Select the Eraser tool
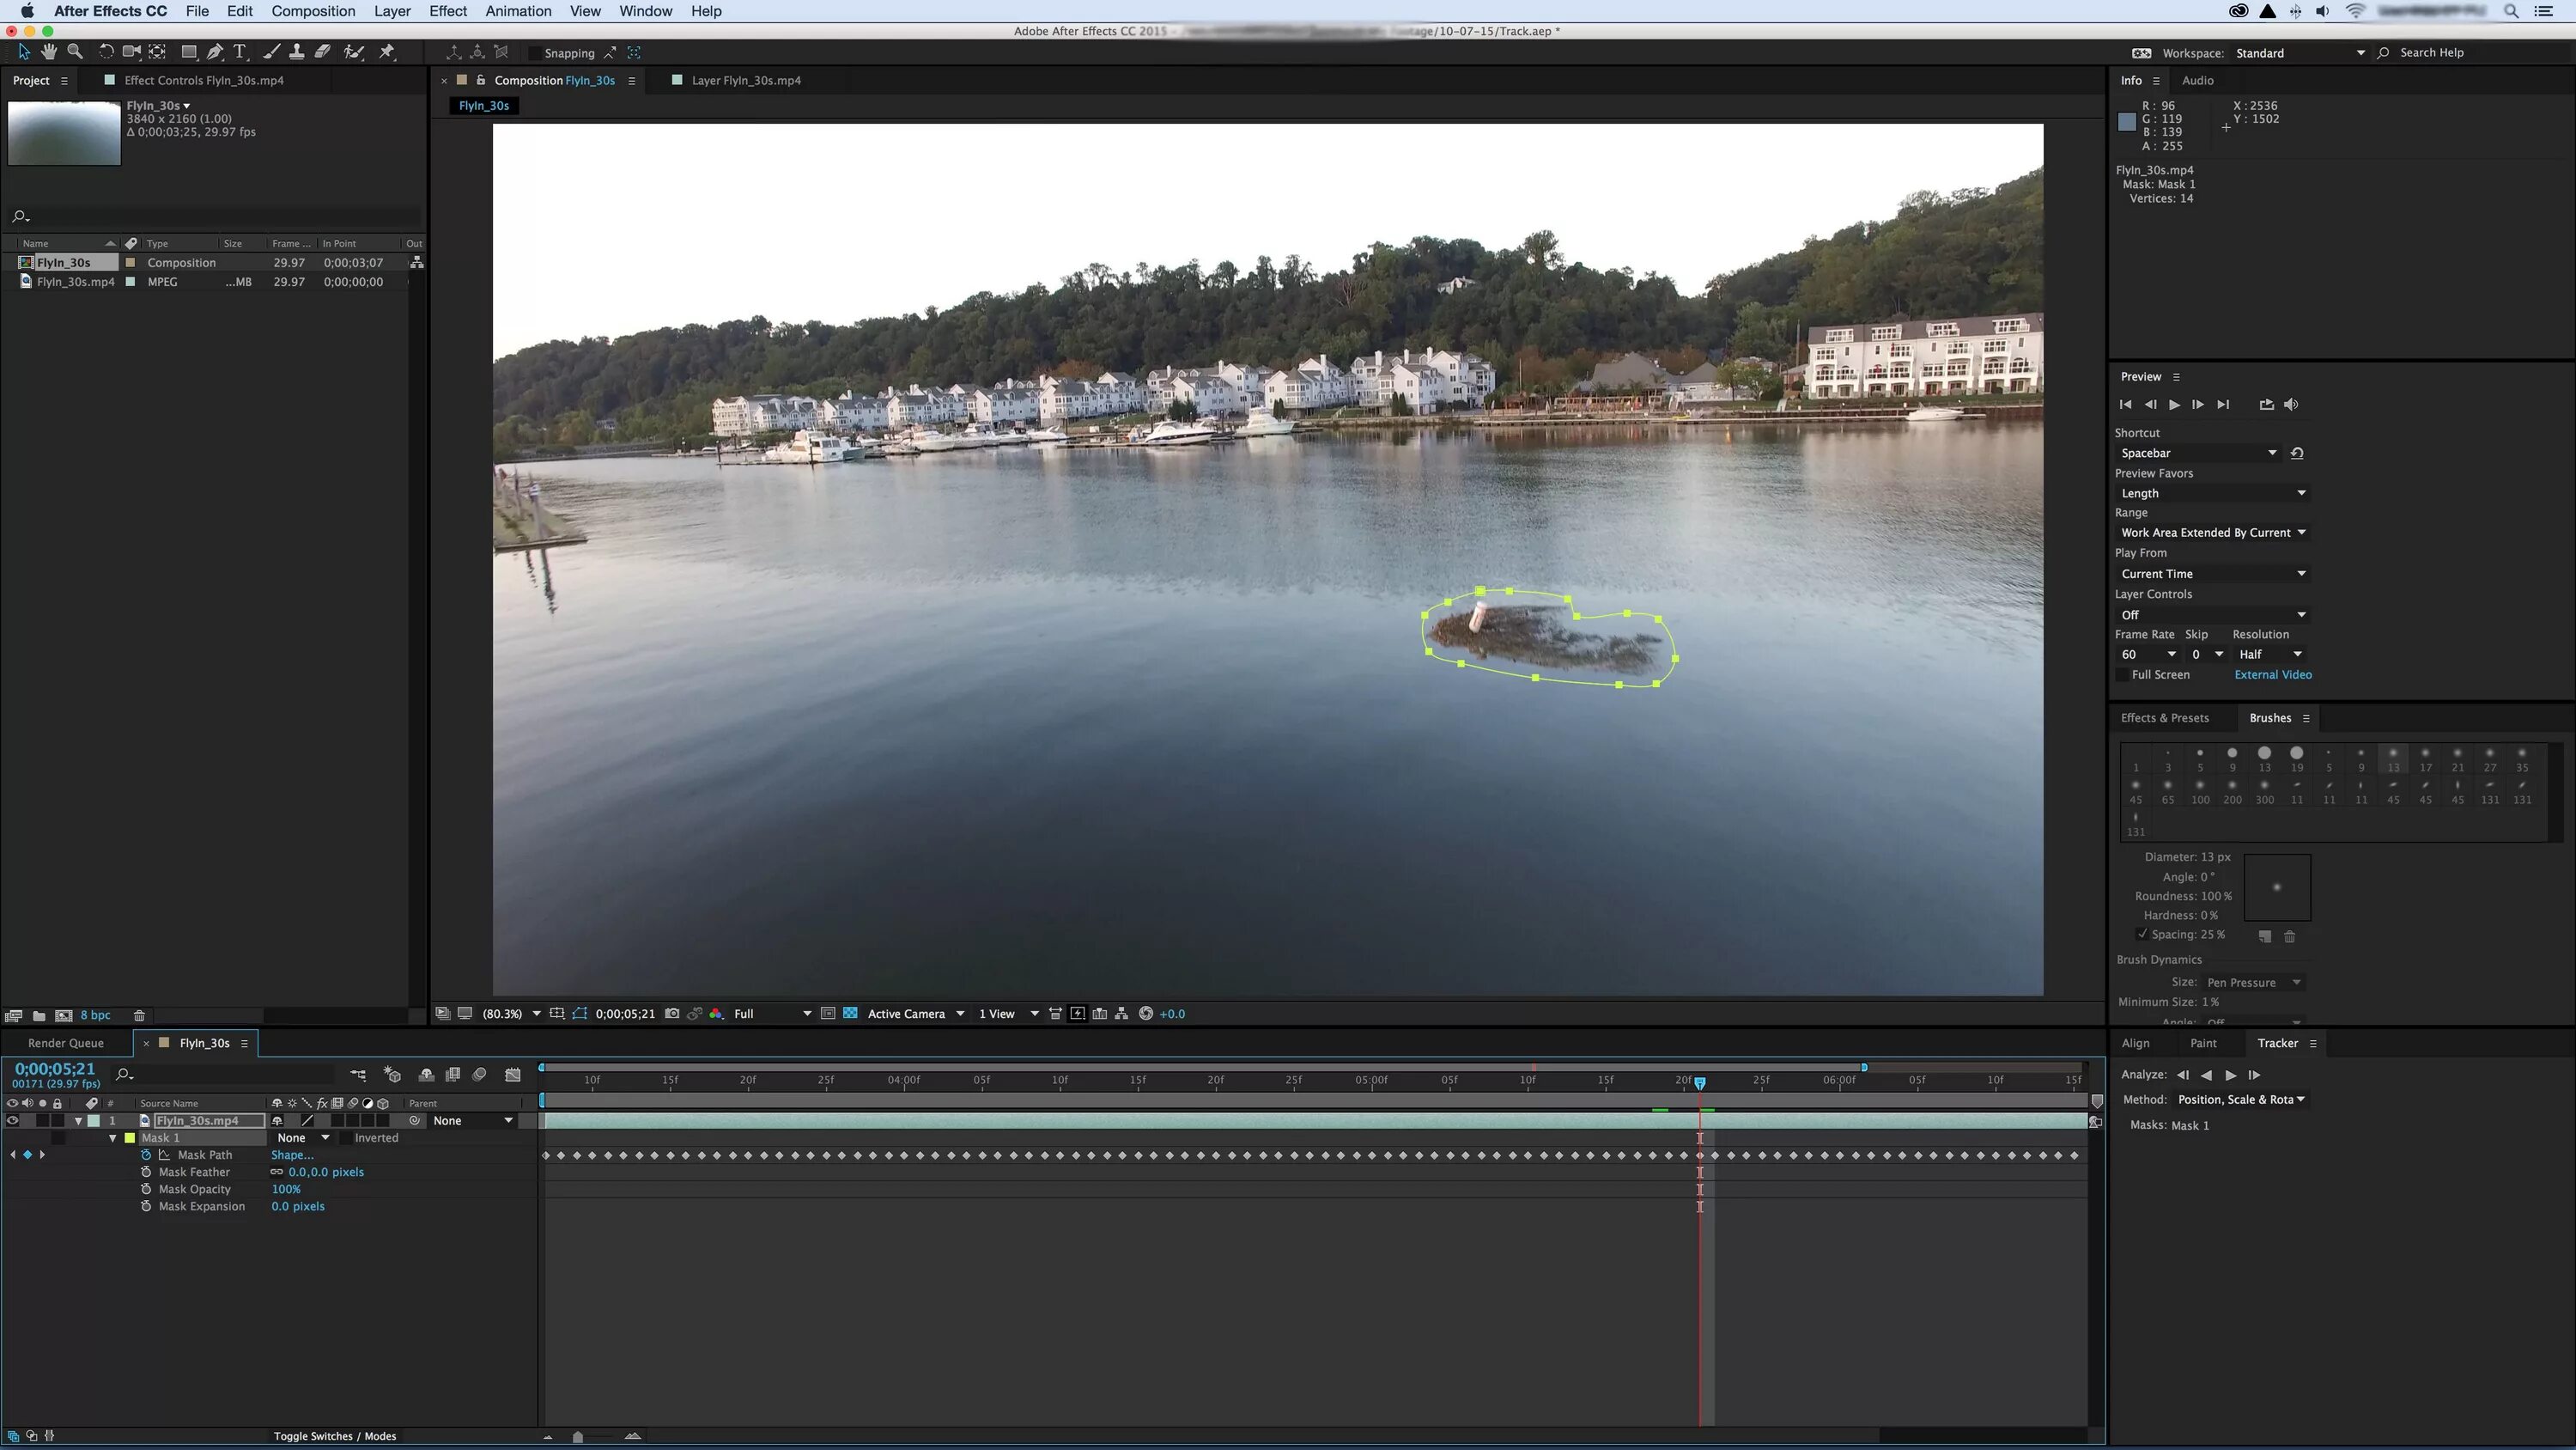This screenshot has height=1450, width=2576. 323,52
